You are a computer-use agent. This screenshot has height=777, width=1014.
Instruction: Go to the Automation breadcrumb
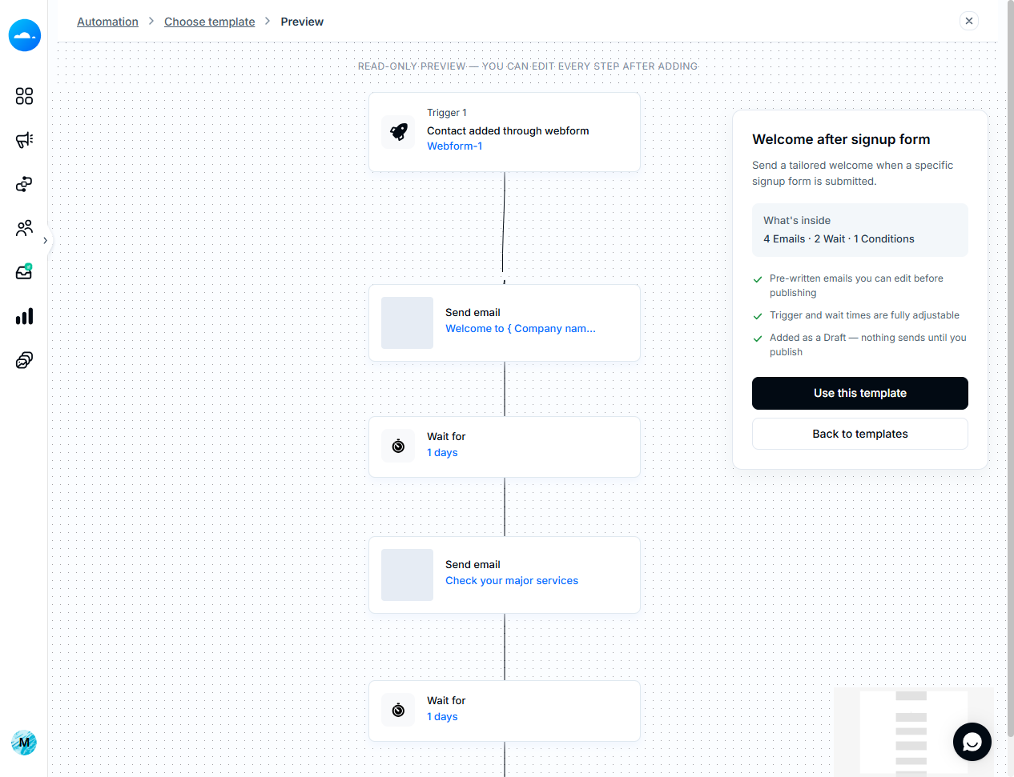pos(107,22)
